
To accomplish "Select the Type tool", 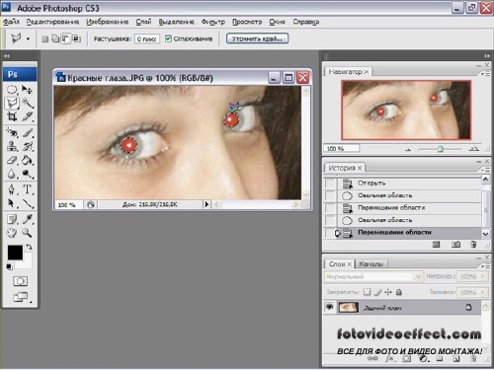I will coord(27,189).
